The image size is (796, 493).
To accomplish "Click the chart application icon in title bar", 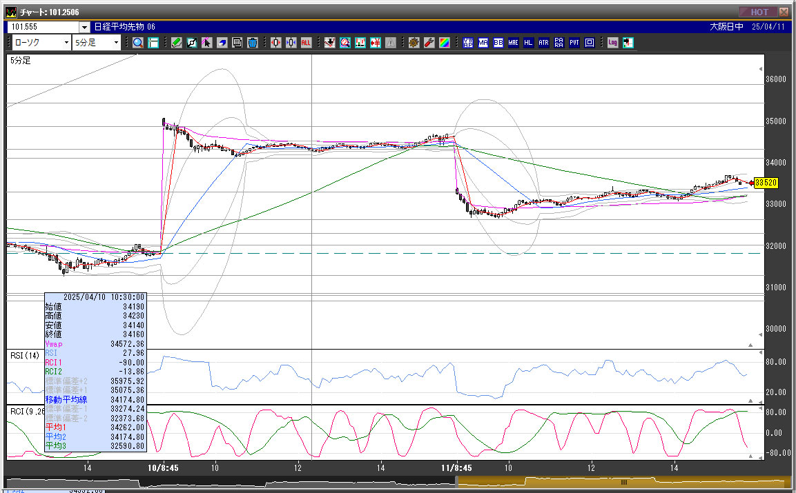I will point(10,12).
